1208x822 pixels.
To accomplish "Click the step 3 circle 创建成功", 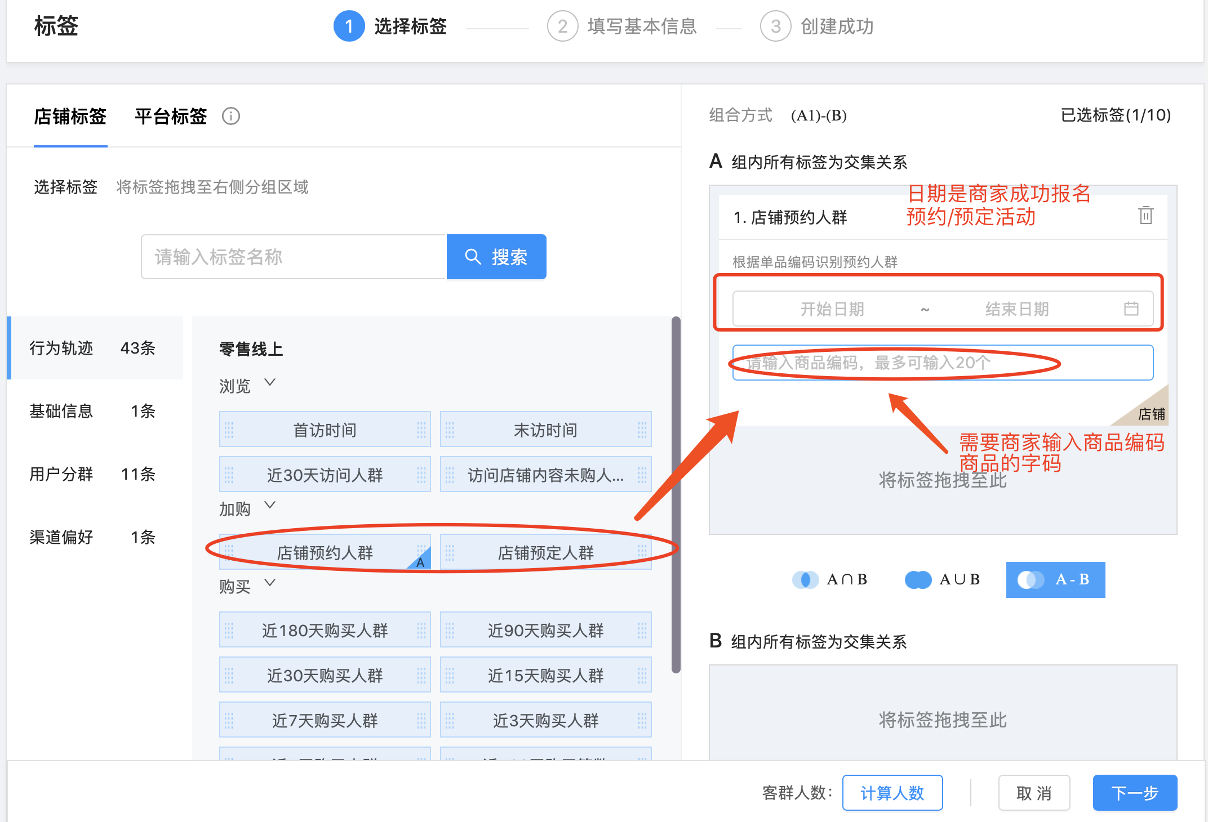I will (x=775, y=26).
